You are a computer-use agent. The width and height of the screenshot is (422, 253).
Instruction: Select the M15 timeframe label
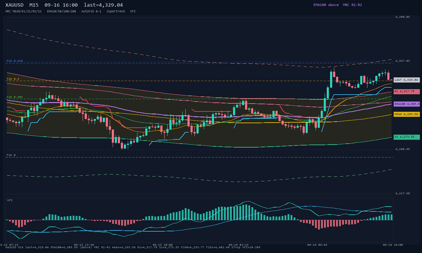[x=34, y=5]
